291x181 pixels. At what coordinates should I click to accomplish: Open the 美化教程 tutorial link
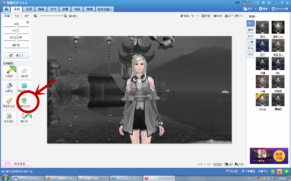click(x=17, y=164)
